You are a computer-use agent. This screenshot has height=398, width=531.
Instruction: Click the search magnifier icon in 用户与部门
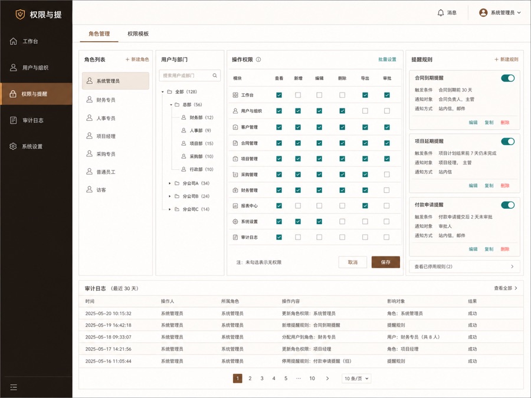click(215, 75)
